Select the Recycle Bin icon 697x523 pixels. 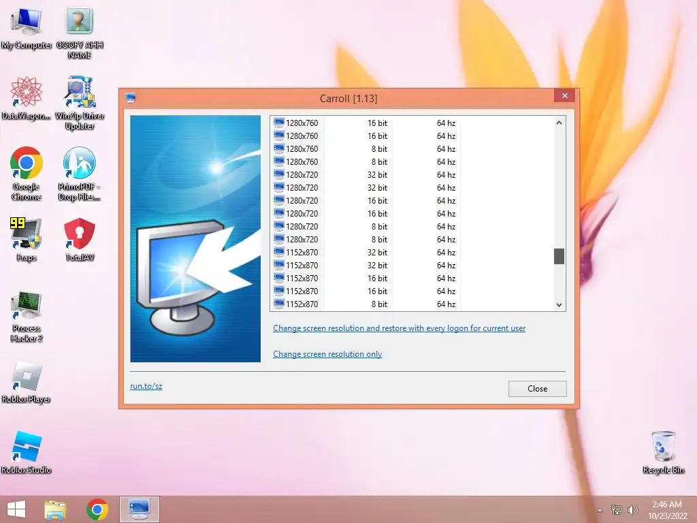tap(663, 452)
